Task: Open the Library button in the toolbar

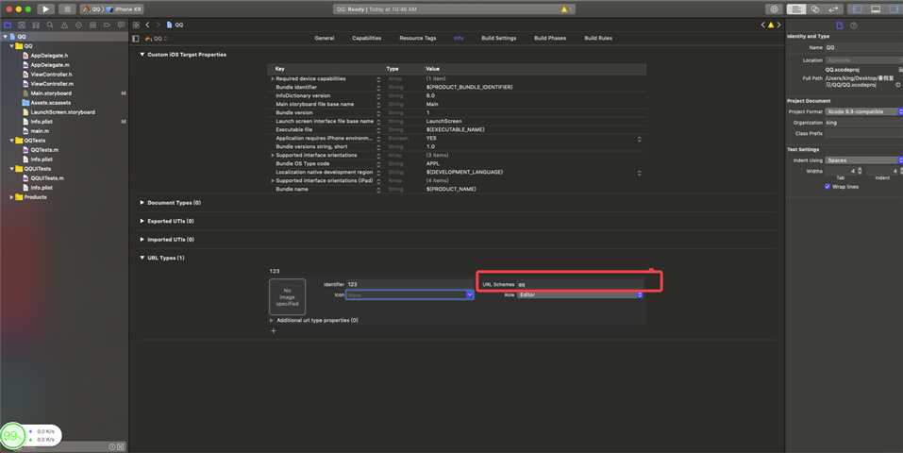Action: (774, 9)
